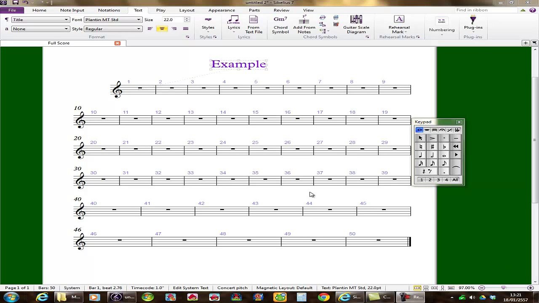This screenshot has width=539, height=303.
Task: Open the None character style dropdown
Action: [x=40, y=29]
